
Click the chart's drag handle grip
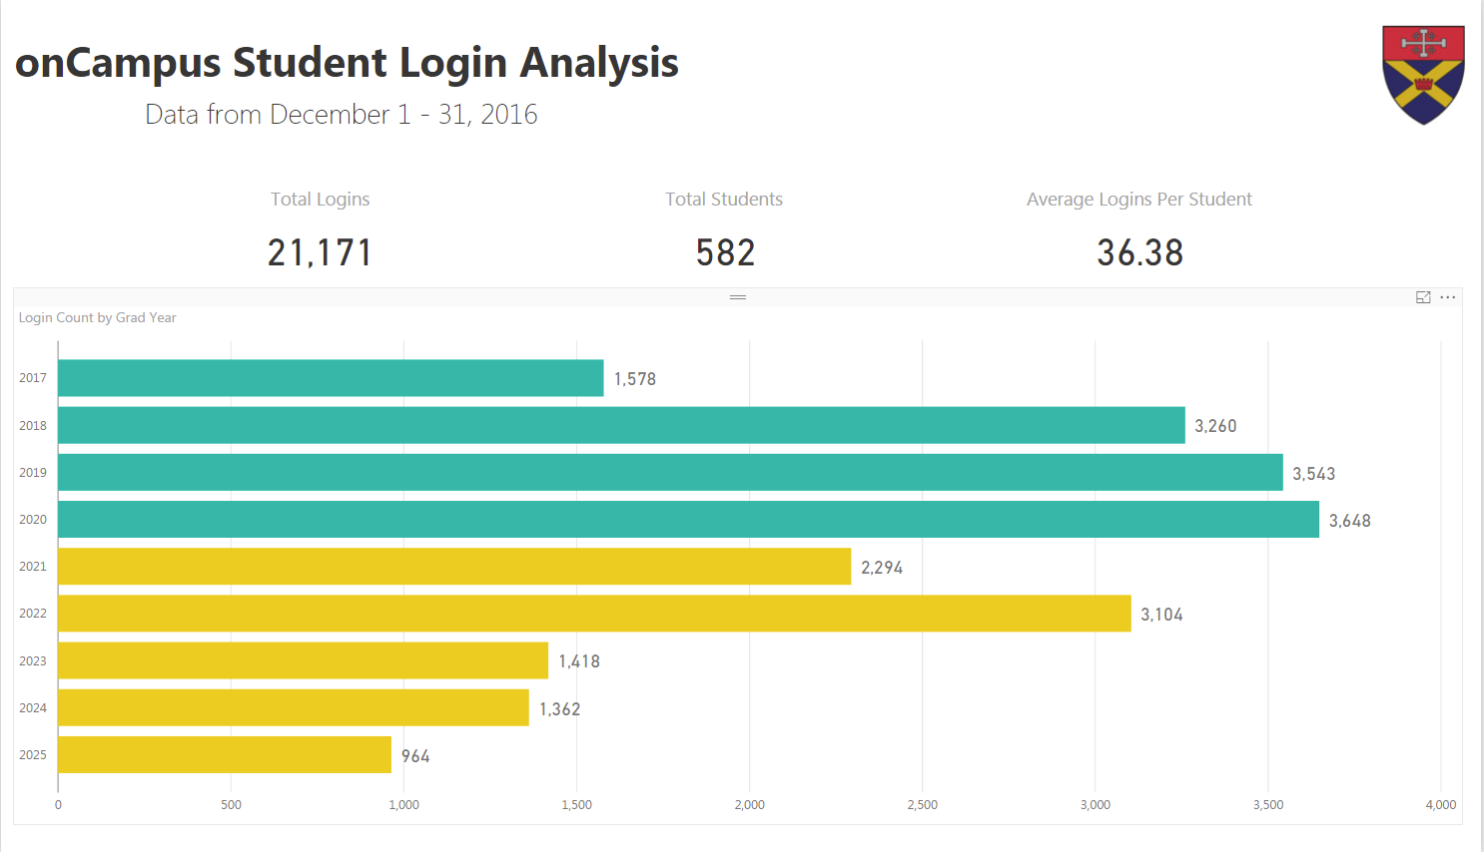(738, 297)
